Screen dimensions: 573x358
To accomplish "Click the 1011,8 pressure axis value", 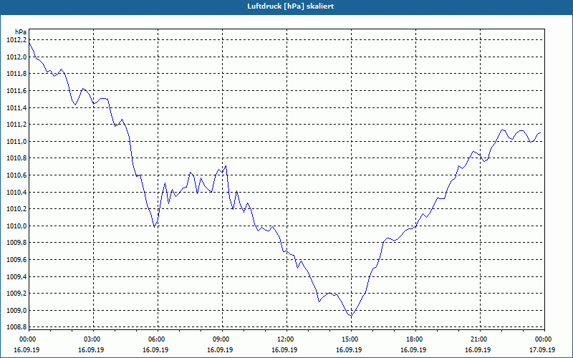I will [16, 74].
